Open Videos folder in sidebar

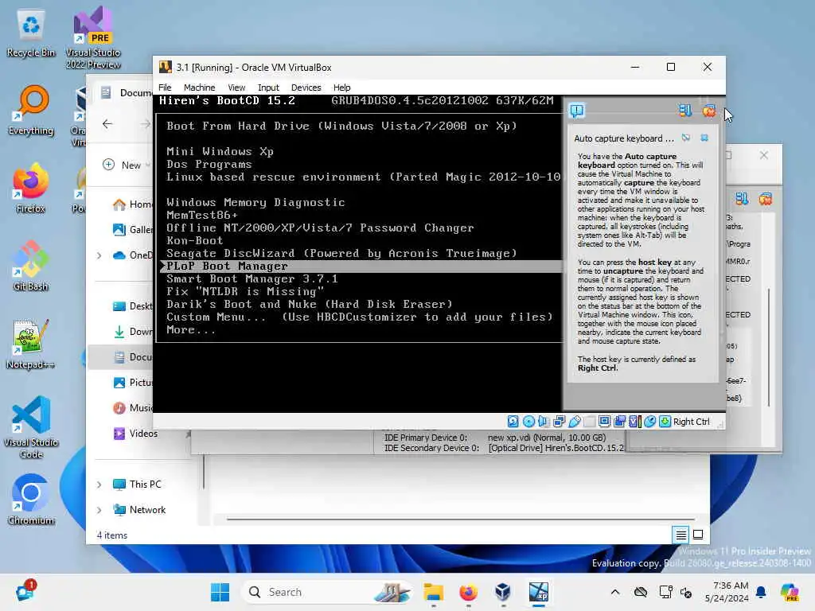coord(135,434)
